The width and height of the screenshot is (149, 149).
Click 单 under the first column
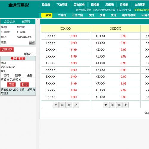(56, 105)
